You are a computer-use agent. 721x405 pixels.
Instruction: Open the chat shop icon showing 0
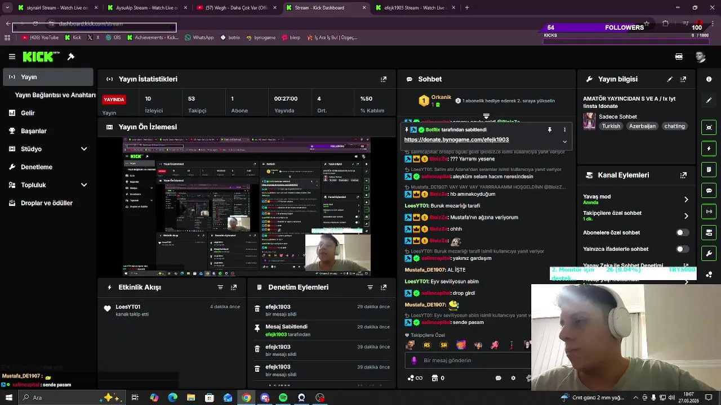click(438, 378)
